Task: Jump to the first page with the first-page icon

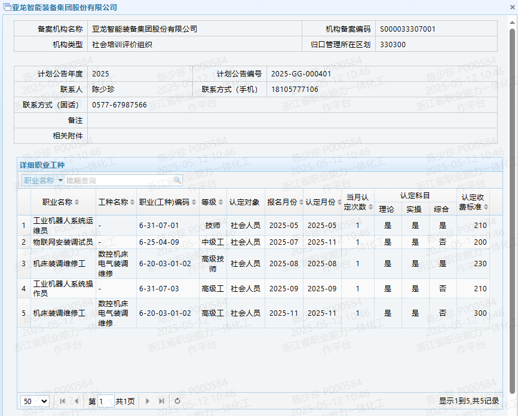Action: 62,401
